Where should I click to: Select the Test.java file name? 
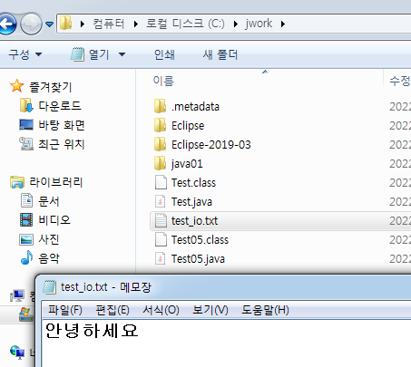(191, 202)
